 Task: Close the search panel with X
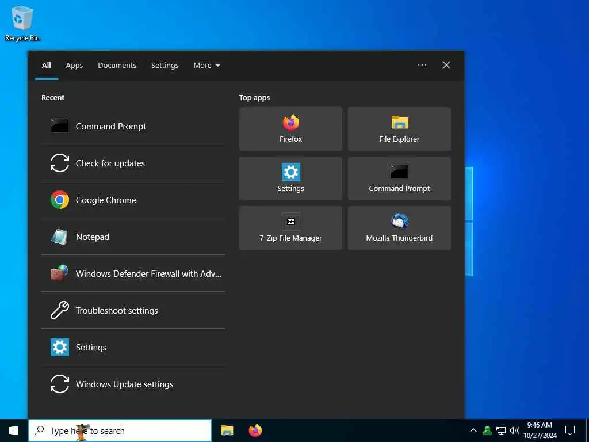446,66
